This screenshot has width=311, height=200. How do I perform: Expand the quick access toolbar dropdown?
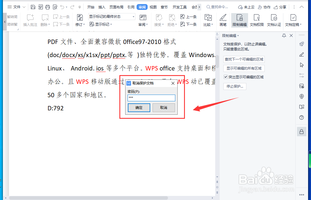[79, 7]
